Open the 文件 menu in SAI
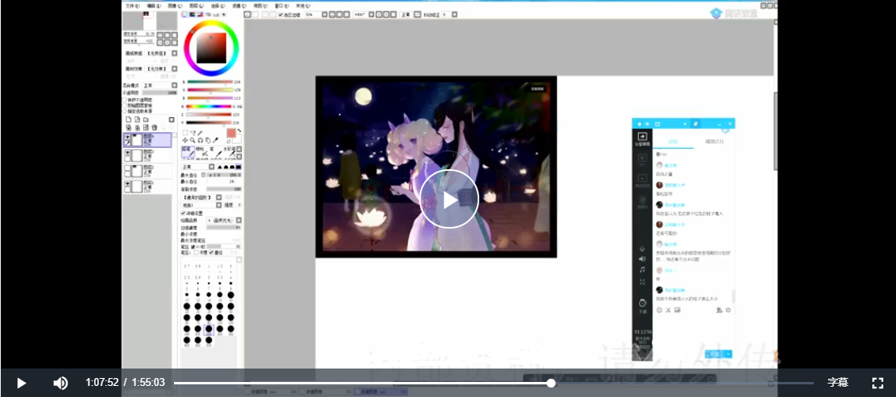The image size is (896, 397). 133,6
